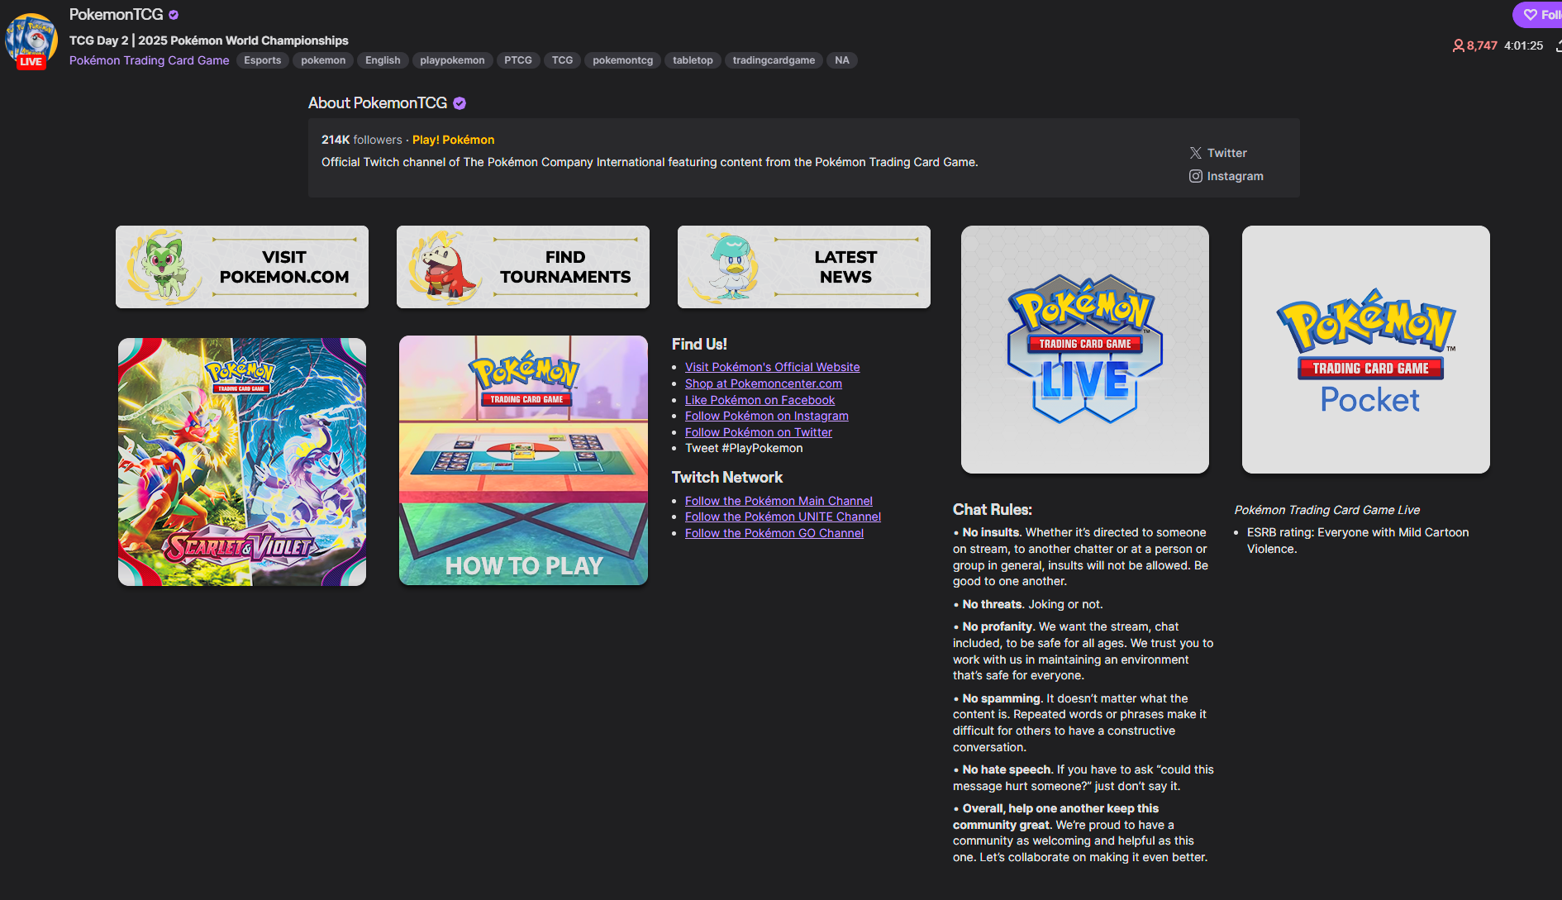
Task: Select the NA tag
Action: 842,60
